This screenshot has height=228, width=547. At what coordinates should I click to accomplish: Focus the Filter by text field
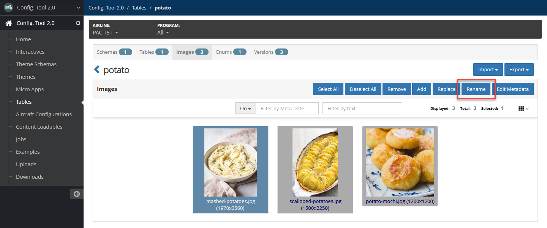point(362,108)
